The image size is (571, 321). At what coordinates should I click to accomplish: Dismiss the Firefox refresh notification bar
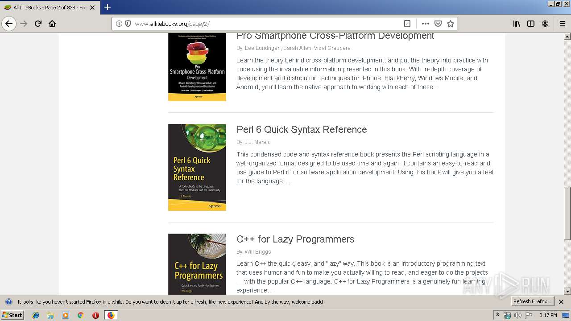561,302
